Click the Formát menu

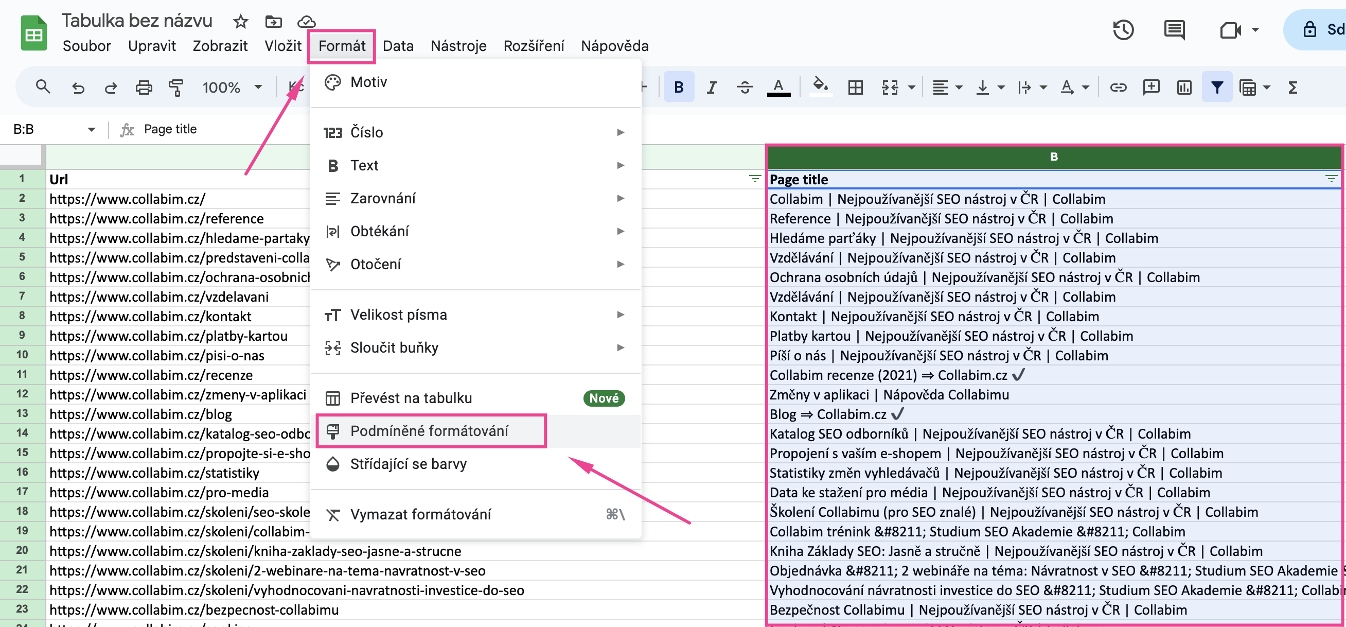click(342, 46)
